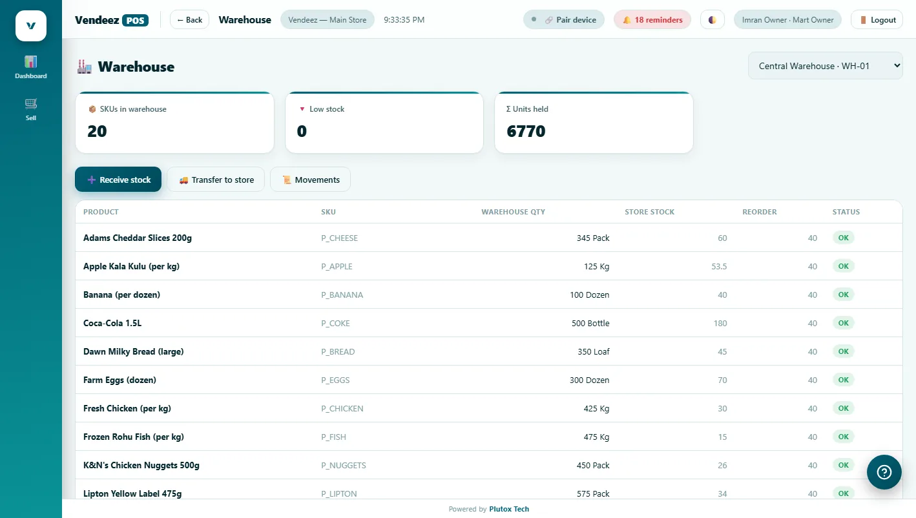
Task: Select the Coca-Cola 1.5L product
Action: [112, 323]
